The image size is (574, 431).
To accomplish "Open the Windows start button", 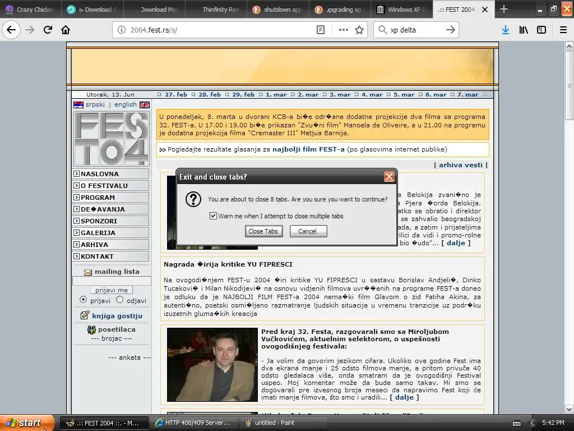I will point(27,423).
